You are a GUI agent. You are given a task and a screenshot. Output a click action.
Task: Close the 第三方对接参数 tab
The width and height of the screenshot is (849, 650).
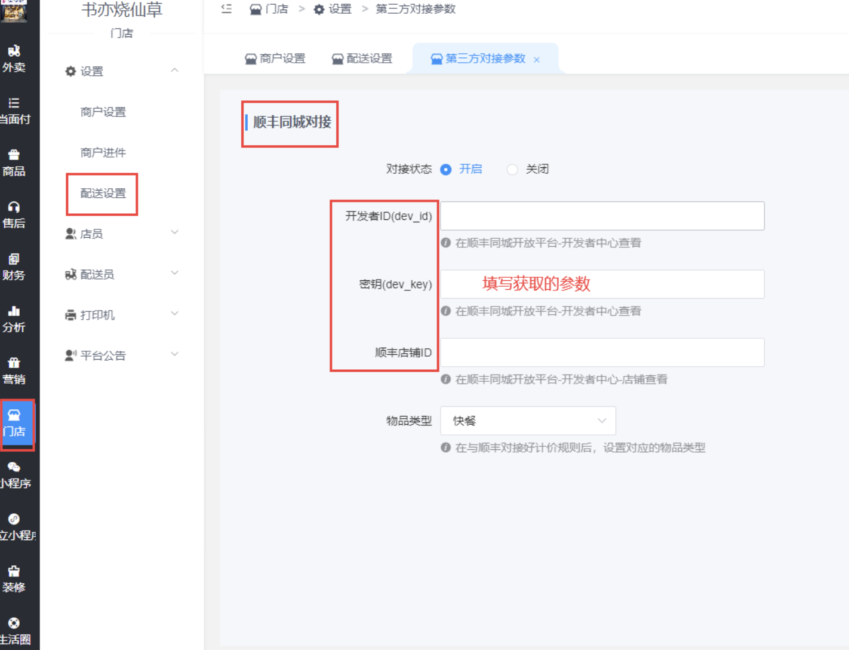coord(537,59)
